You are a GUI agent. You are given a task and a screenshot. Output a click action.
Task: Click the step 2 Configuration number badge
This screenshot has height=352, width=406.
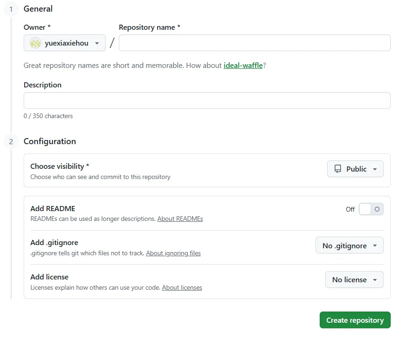[x=11, y=141]
